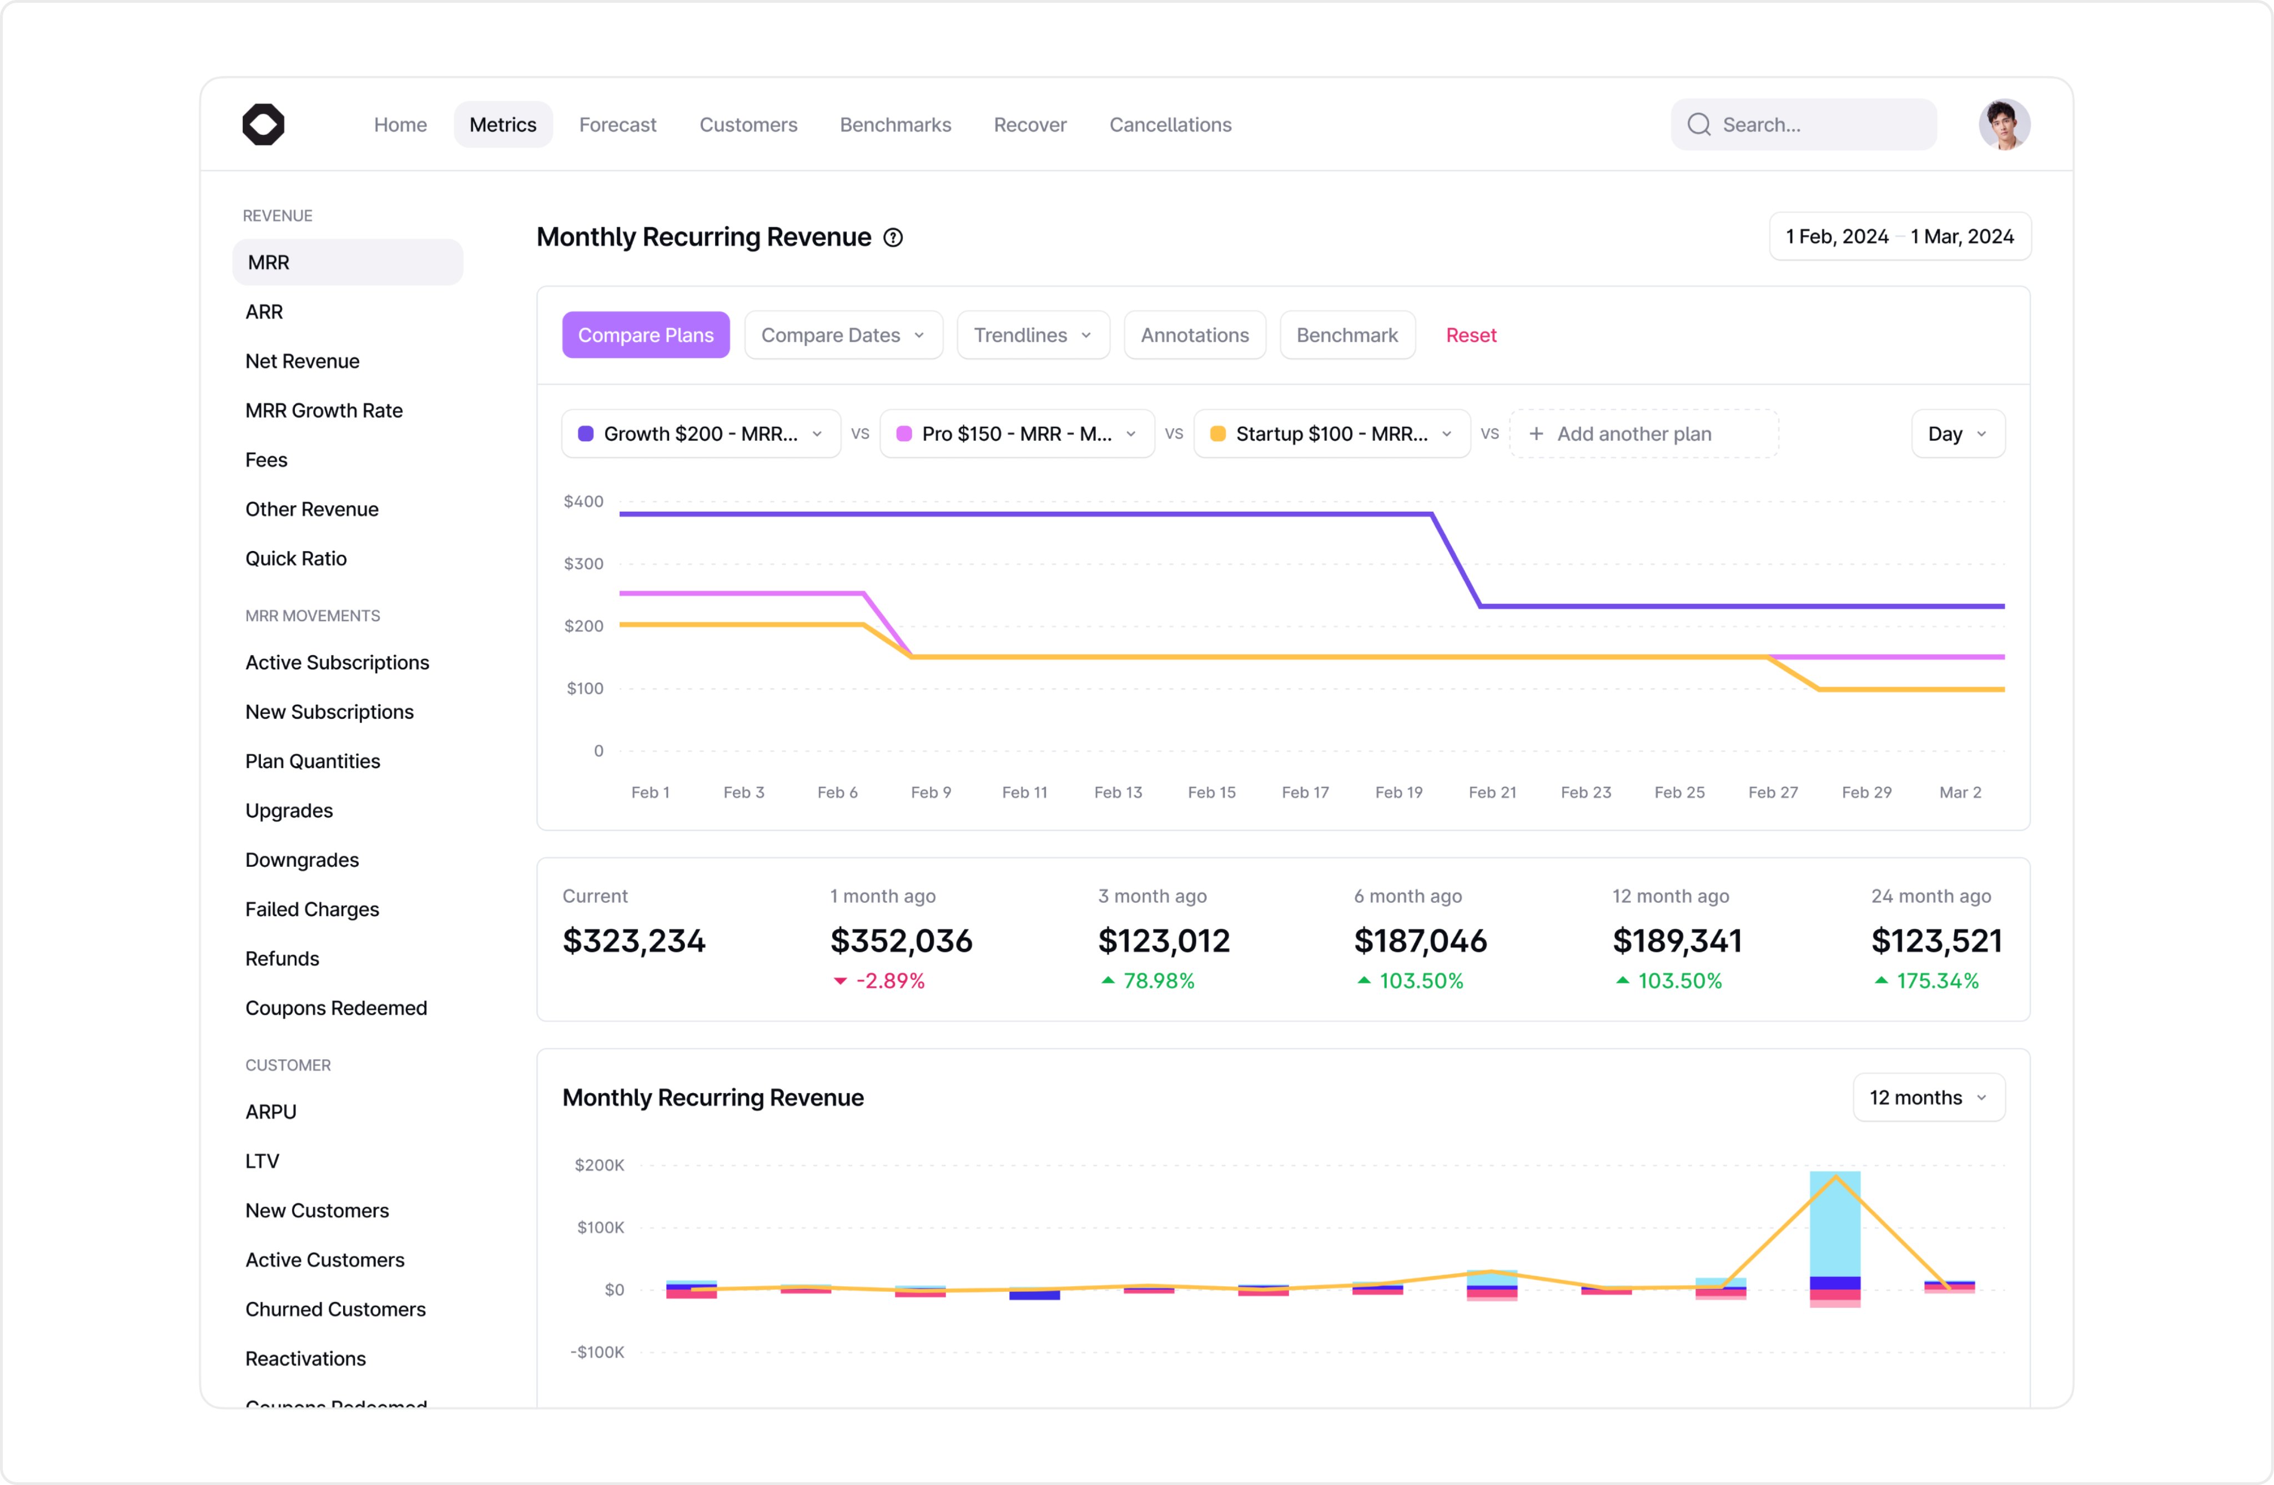The image size is (2274, 1485).
Task: Click the plus icon to add another plan
Action: click(1536, 433)
